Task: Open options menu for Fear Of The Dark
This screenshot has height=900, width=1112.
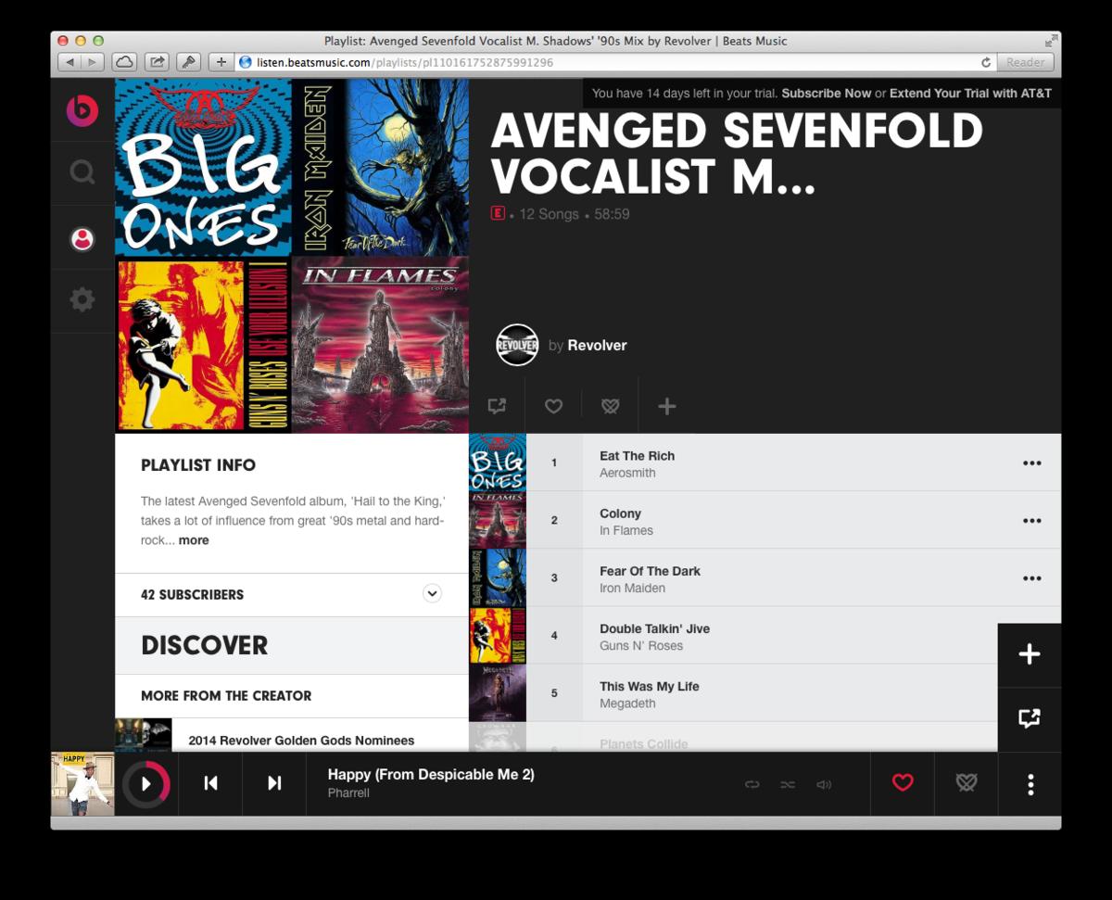Action: tap(1032, 578)
